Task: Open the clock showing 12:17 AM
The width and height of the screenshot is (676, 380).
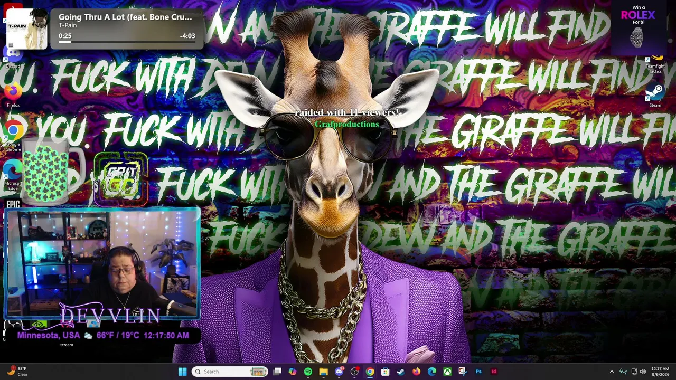Action: pos(660,372)
